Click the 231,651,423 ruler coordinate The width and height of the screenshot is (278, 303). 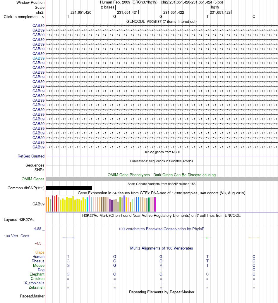tap(220, 13)
